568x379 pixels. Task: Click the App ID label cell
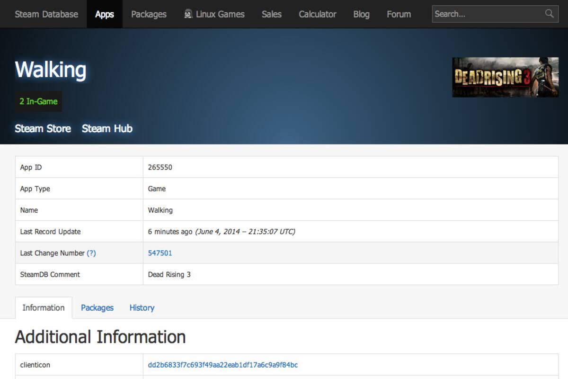pyautogui.click(x=79, y=167)
